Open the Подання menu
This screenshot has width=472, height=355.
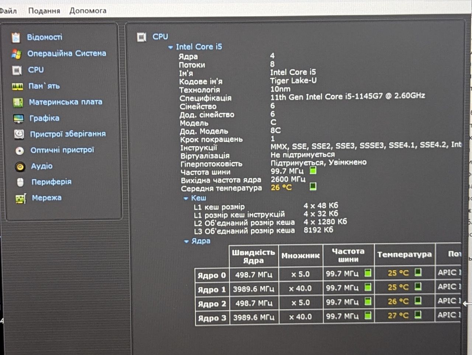click(x=44, y=11)
